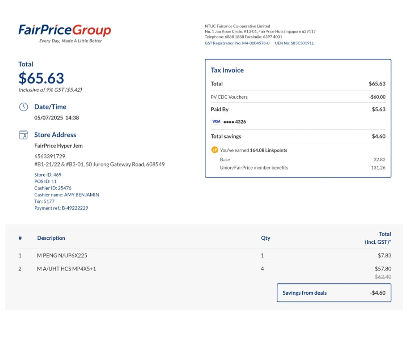Click POS ID: 11

[x=45, y=181]
